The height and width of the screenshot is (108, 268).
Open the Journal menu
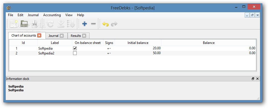pos(33,15)
